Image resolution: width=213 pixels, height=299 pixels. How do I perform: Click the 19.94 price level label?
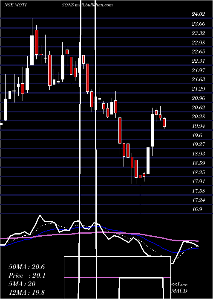tap(199, 126)
